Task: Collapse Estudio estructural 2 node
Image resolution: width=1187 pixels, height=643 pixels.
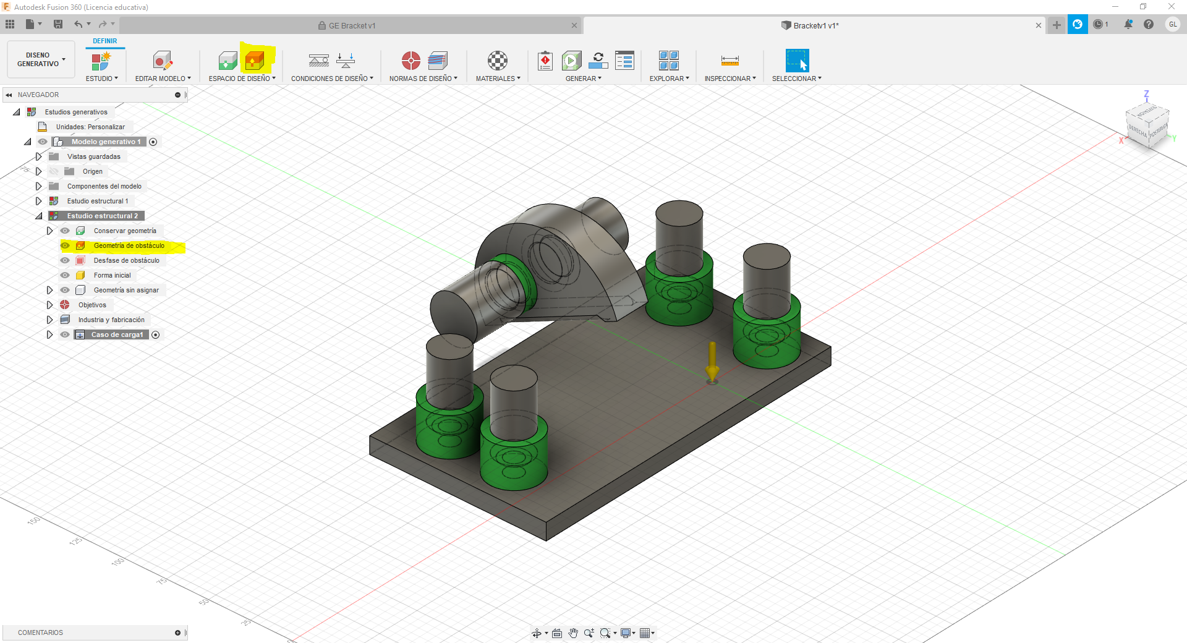Action: tap(38, 216)
